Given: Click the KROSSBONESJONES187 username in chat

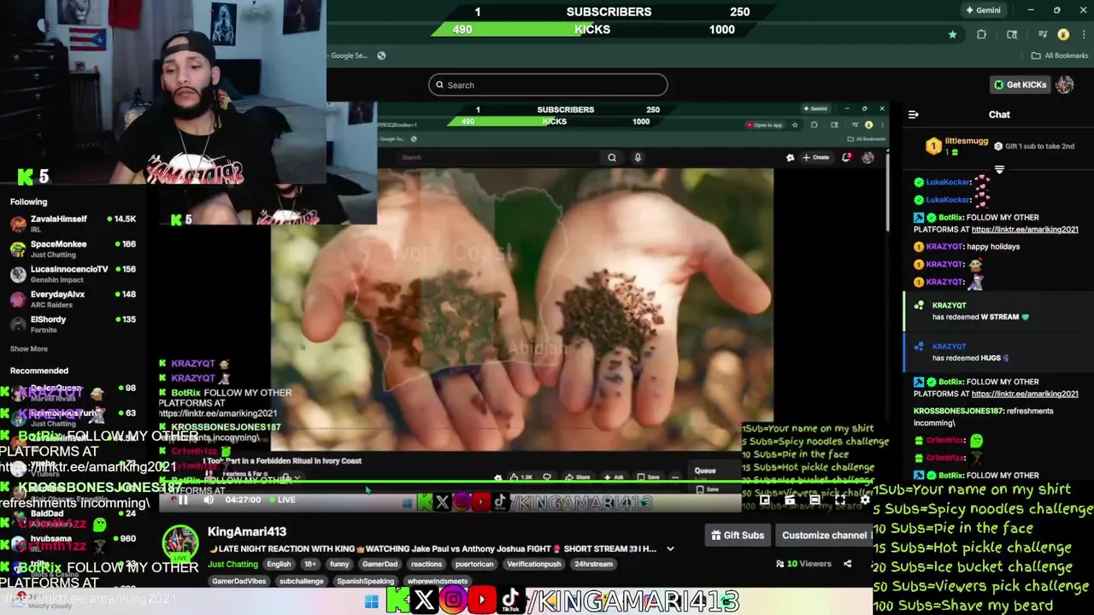Looking at the screenshot, I should click(957, 411).
